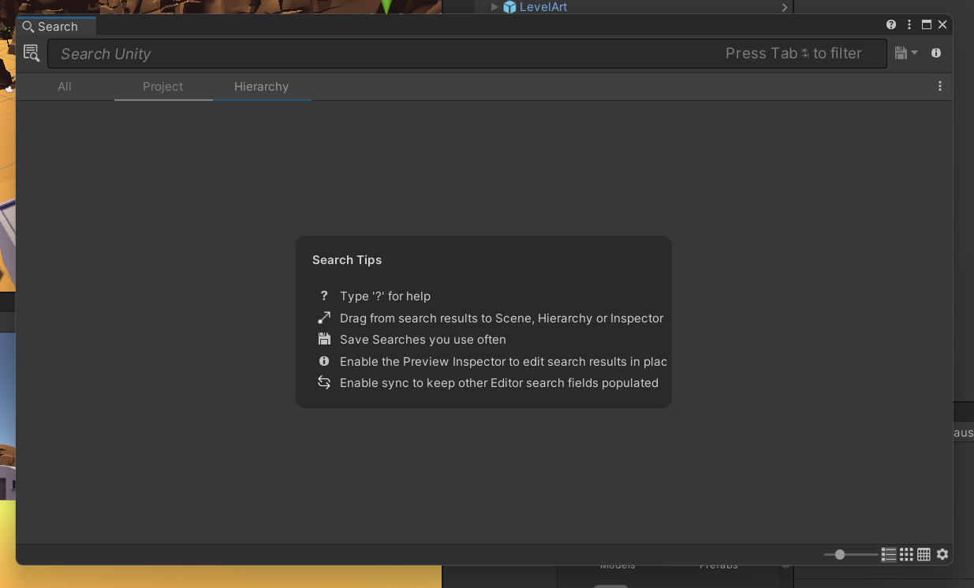
Task: Click the Search Tips heading
Action: (347, 260)
